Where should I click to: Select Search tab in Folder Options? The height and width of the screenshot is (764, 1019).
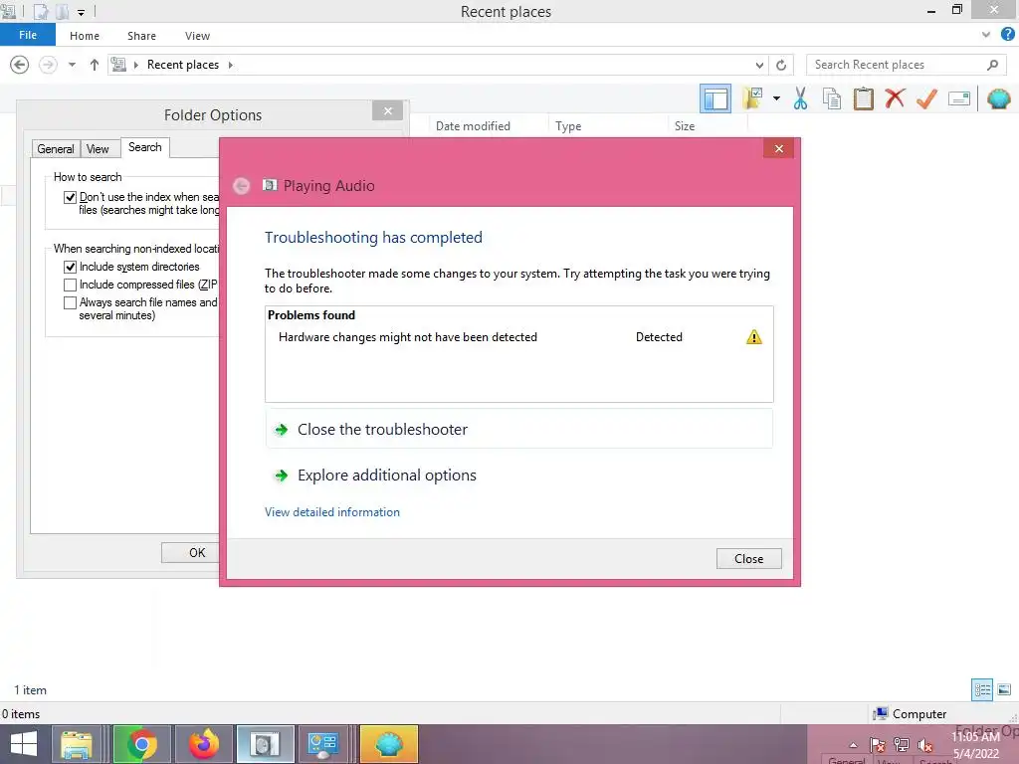pos(145,147)
